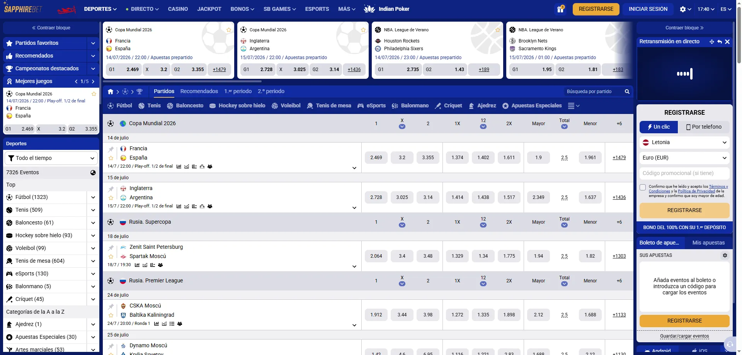Click the SapphireBet logo
This screenshot has width=742, height=355.
pyautogui.click(x=22, y=8)
